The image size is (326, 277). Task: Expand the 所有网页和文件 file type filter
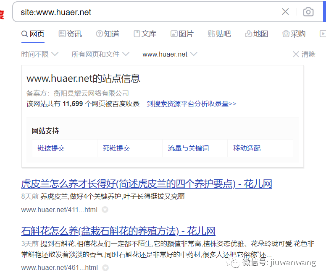(x=100, y=54)
